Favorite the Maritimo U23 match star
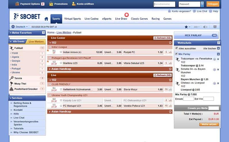 pos(61,63)
